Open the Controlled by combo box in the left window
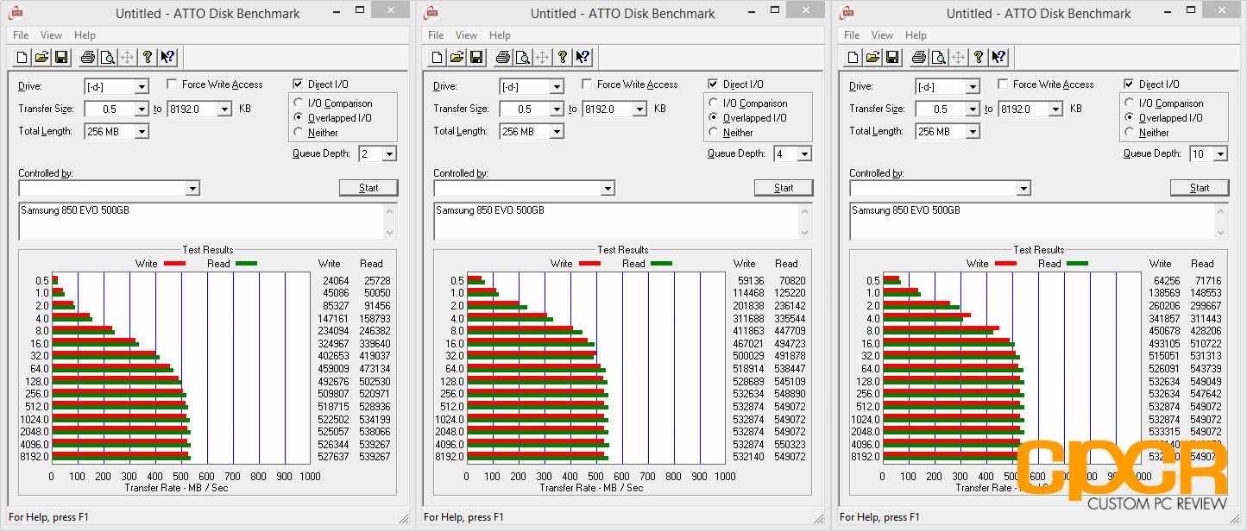 click(192, 188)
